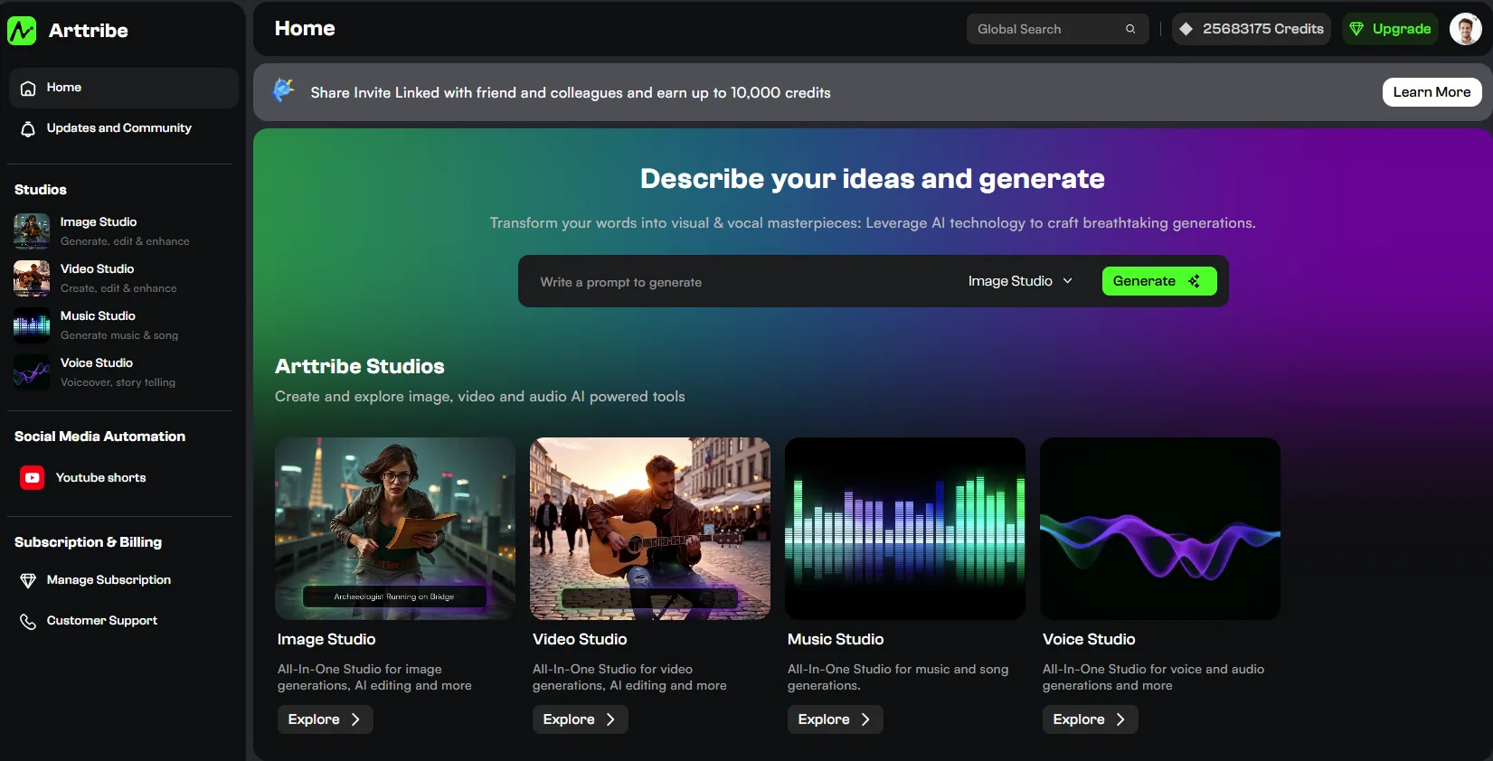Click the Updates and Community bell icon
1493x761 pixels.
click(28, 128)
